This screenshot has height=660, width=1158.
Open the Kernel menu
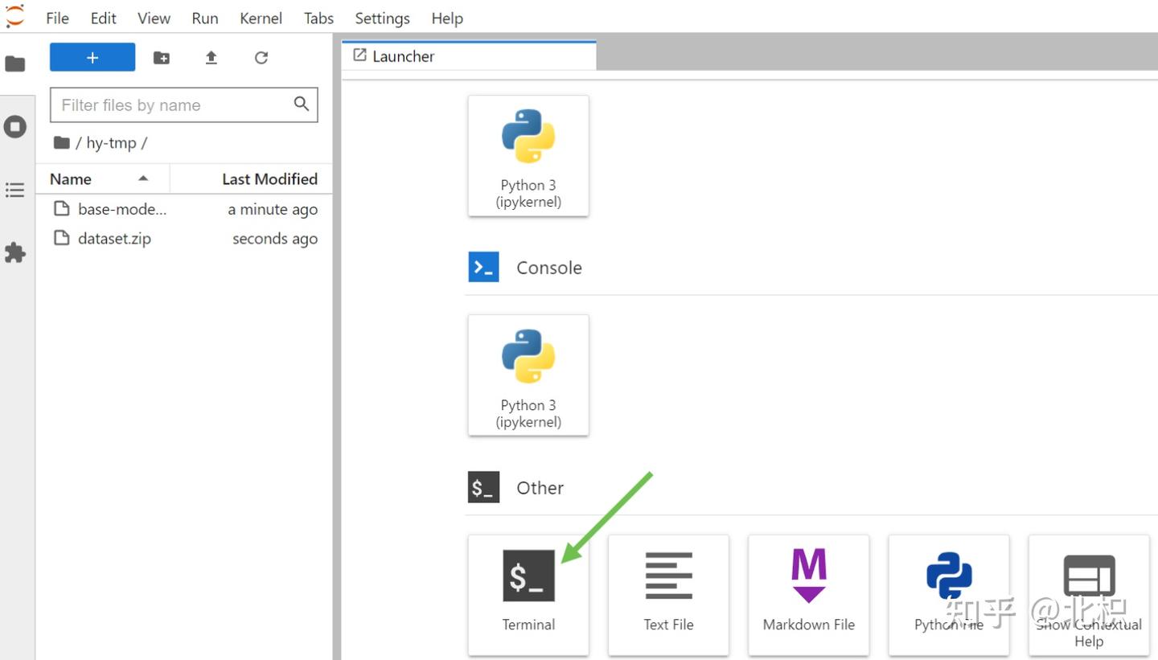pos(261,18)
